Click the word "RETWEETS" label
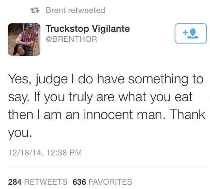The height and width of the screenshot is (189, 210). click(x=46, y=182)
